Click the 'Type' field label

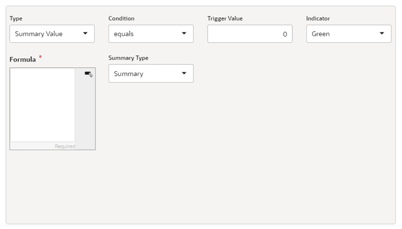coord(16,19)
